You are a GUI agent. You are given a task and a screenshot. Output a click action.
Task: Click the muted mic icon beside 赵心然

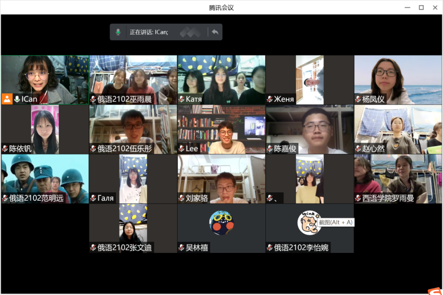click(358, 149)
